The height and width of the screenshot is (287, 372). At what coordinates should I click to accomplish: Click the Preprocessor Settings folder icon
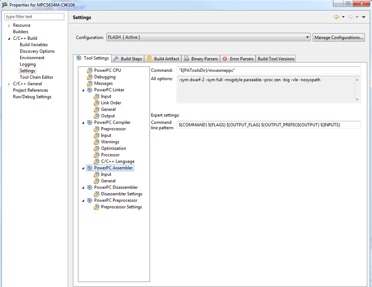click(x=96, y=207)
